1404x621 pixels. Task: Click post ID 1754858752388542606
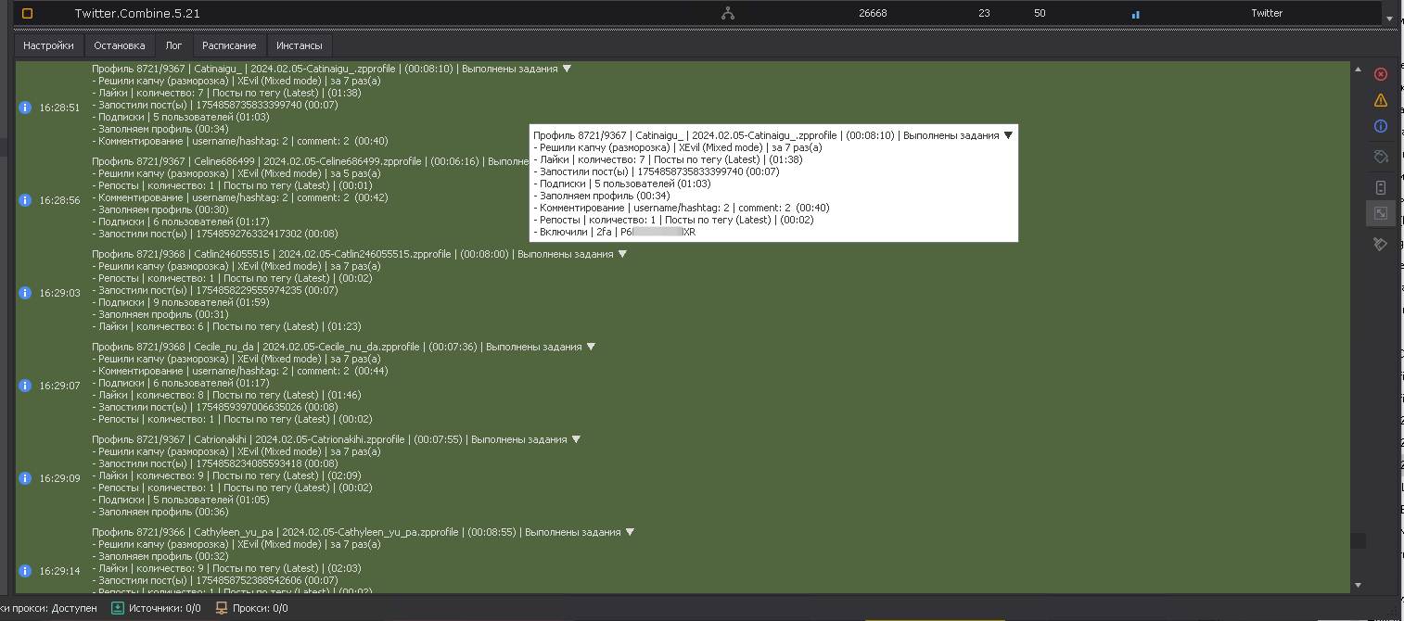(249, 580)
